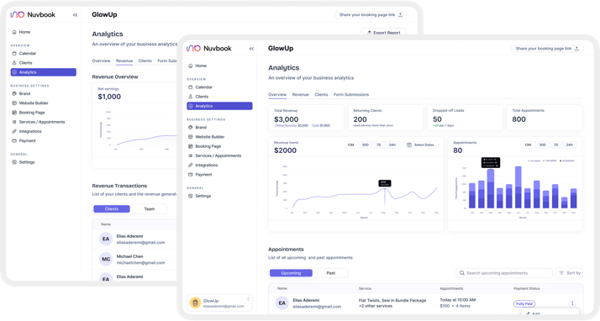The width and height of the screenshot is (600, 321).
Task: Switch front window to Form Submissions tab
Action: (351, 94)
